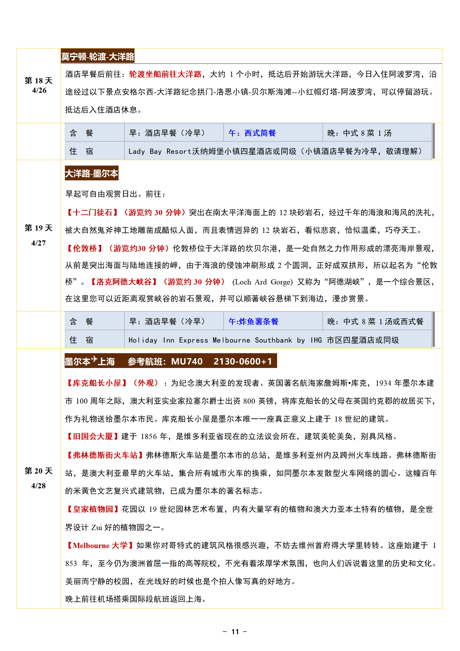Image resolution: width=460 pixels, height=651 pixels.
Task: Click the red 【皇家植物园】 attraction title
Action: pos(93,509)
